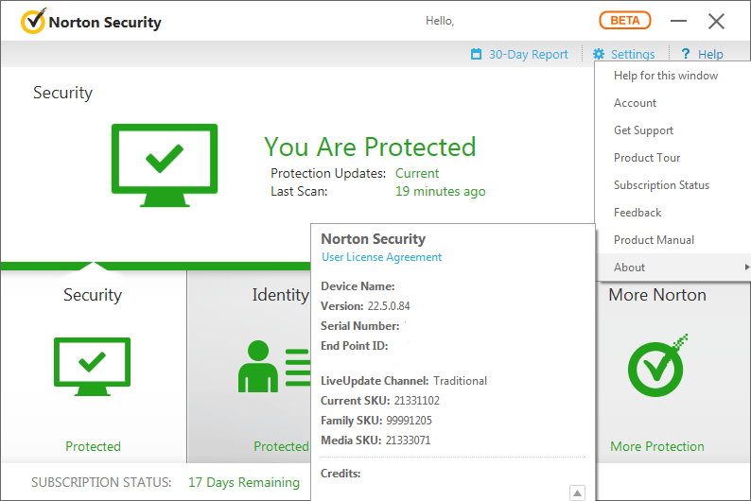Screen dimensions: 751x501
Task: Click the 30-Day Report calendar icon
Action: 477,54
